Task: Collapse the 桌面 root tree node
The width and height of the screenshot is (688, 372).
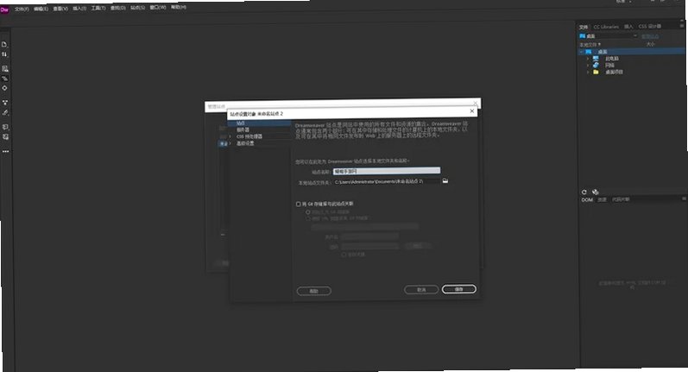Action: [581, 52]
